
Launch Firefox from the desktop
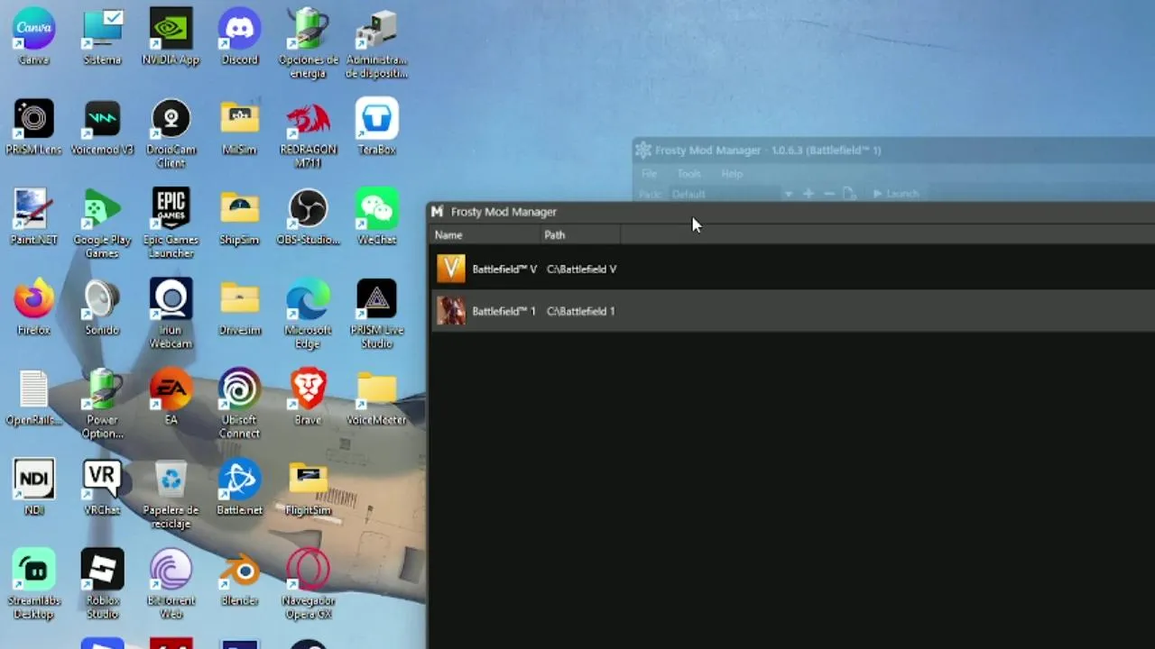coord(33,306)
